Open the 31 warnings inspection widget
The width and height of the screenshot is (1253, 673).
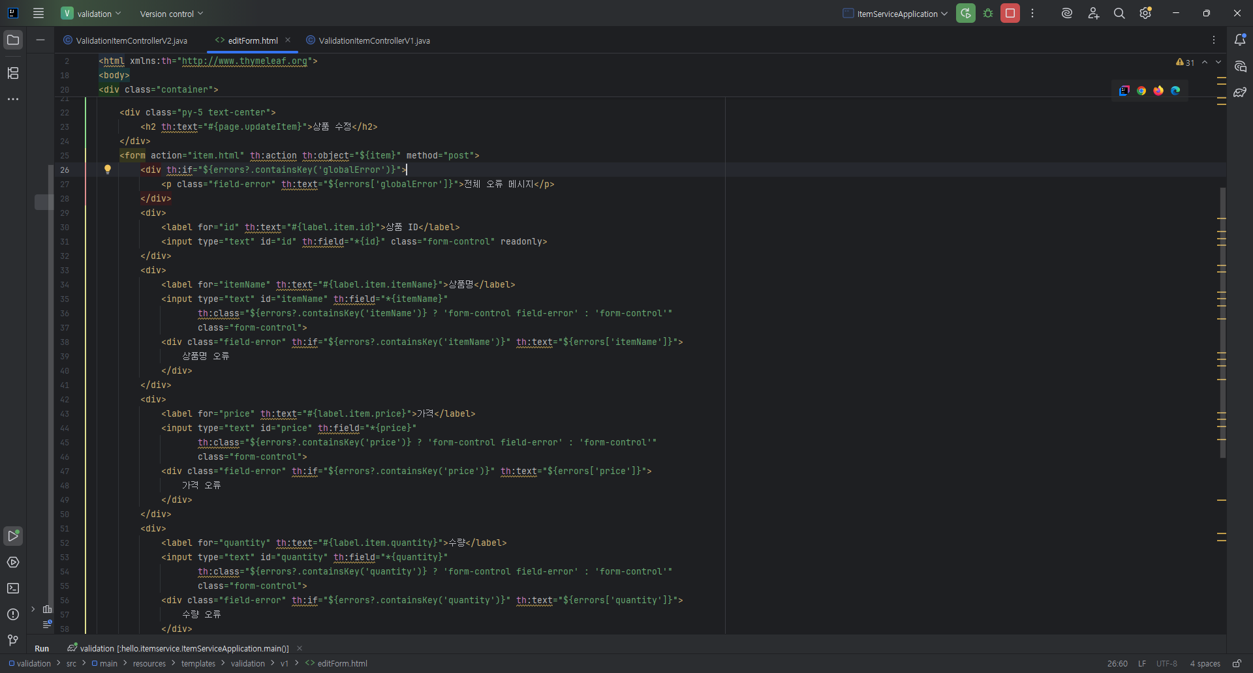[1185, 63]
